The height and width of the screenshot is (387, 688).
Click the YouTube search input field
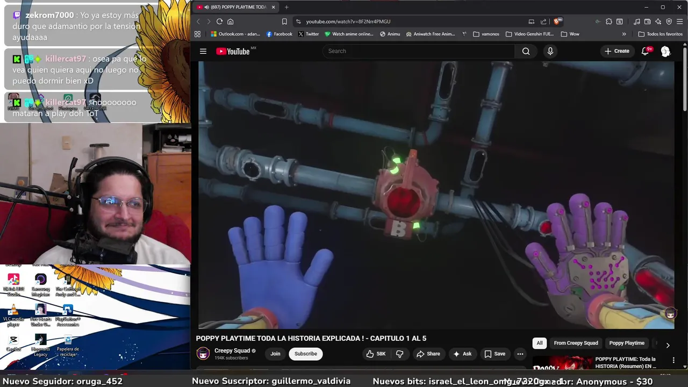click(419, 51)
